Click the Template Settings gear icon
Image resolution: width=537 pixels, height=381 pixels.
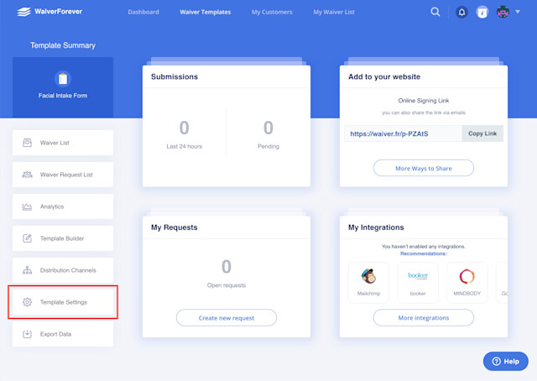[x=27, y=302]
